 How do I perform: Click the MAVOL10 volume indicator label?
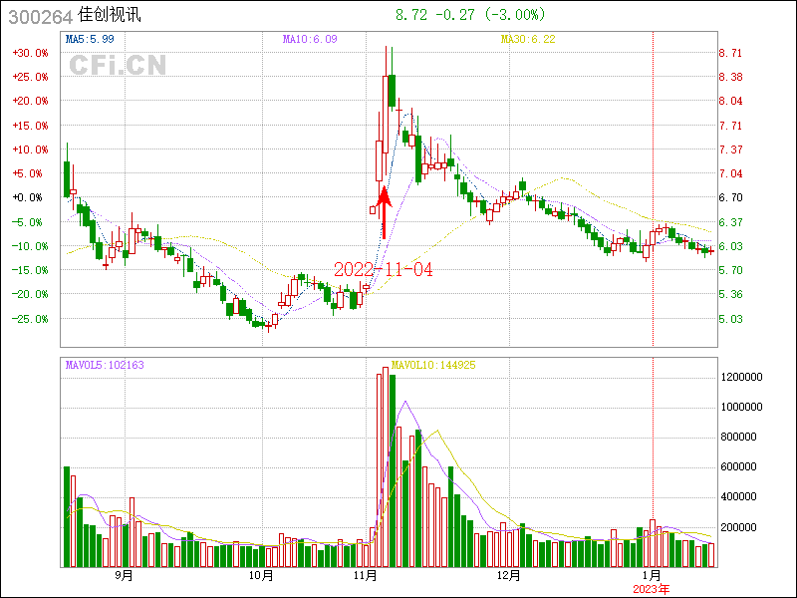(433, 365)
